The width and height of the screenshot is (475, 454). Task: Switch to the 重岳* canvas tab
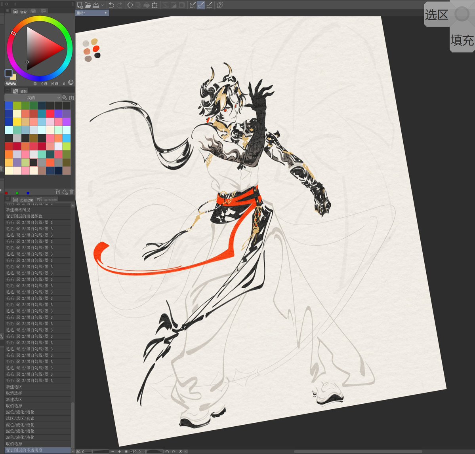(x=92, y=13)
